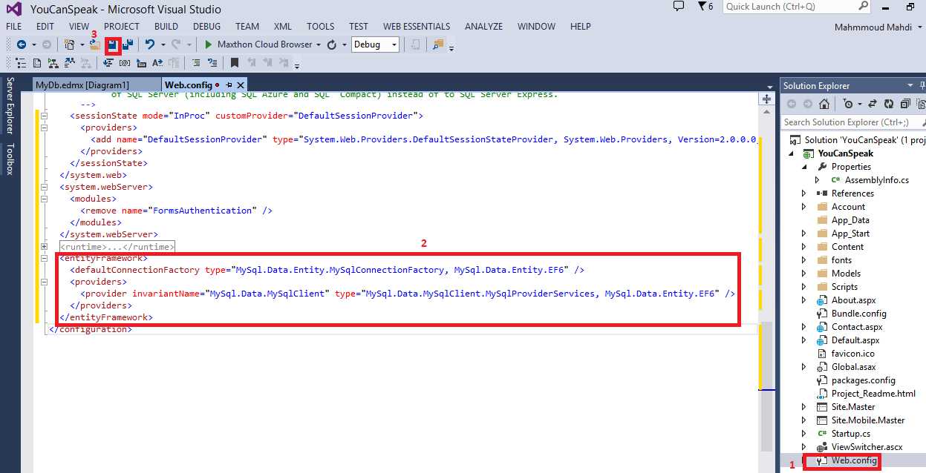Click the Refresh browser toolbar icon

click(332, 44)
